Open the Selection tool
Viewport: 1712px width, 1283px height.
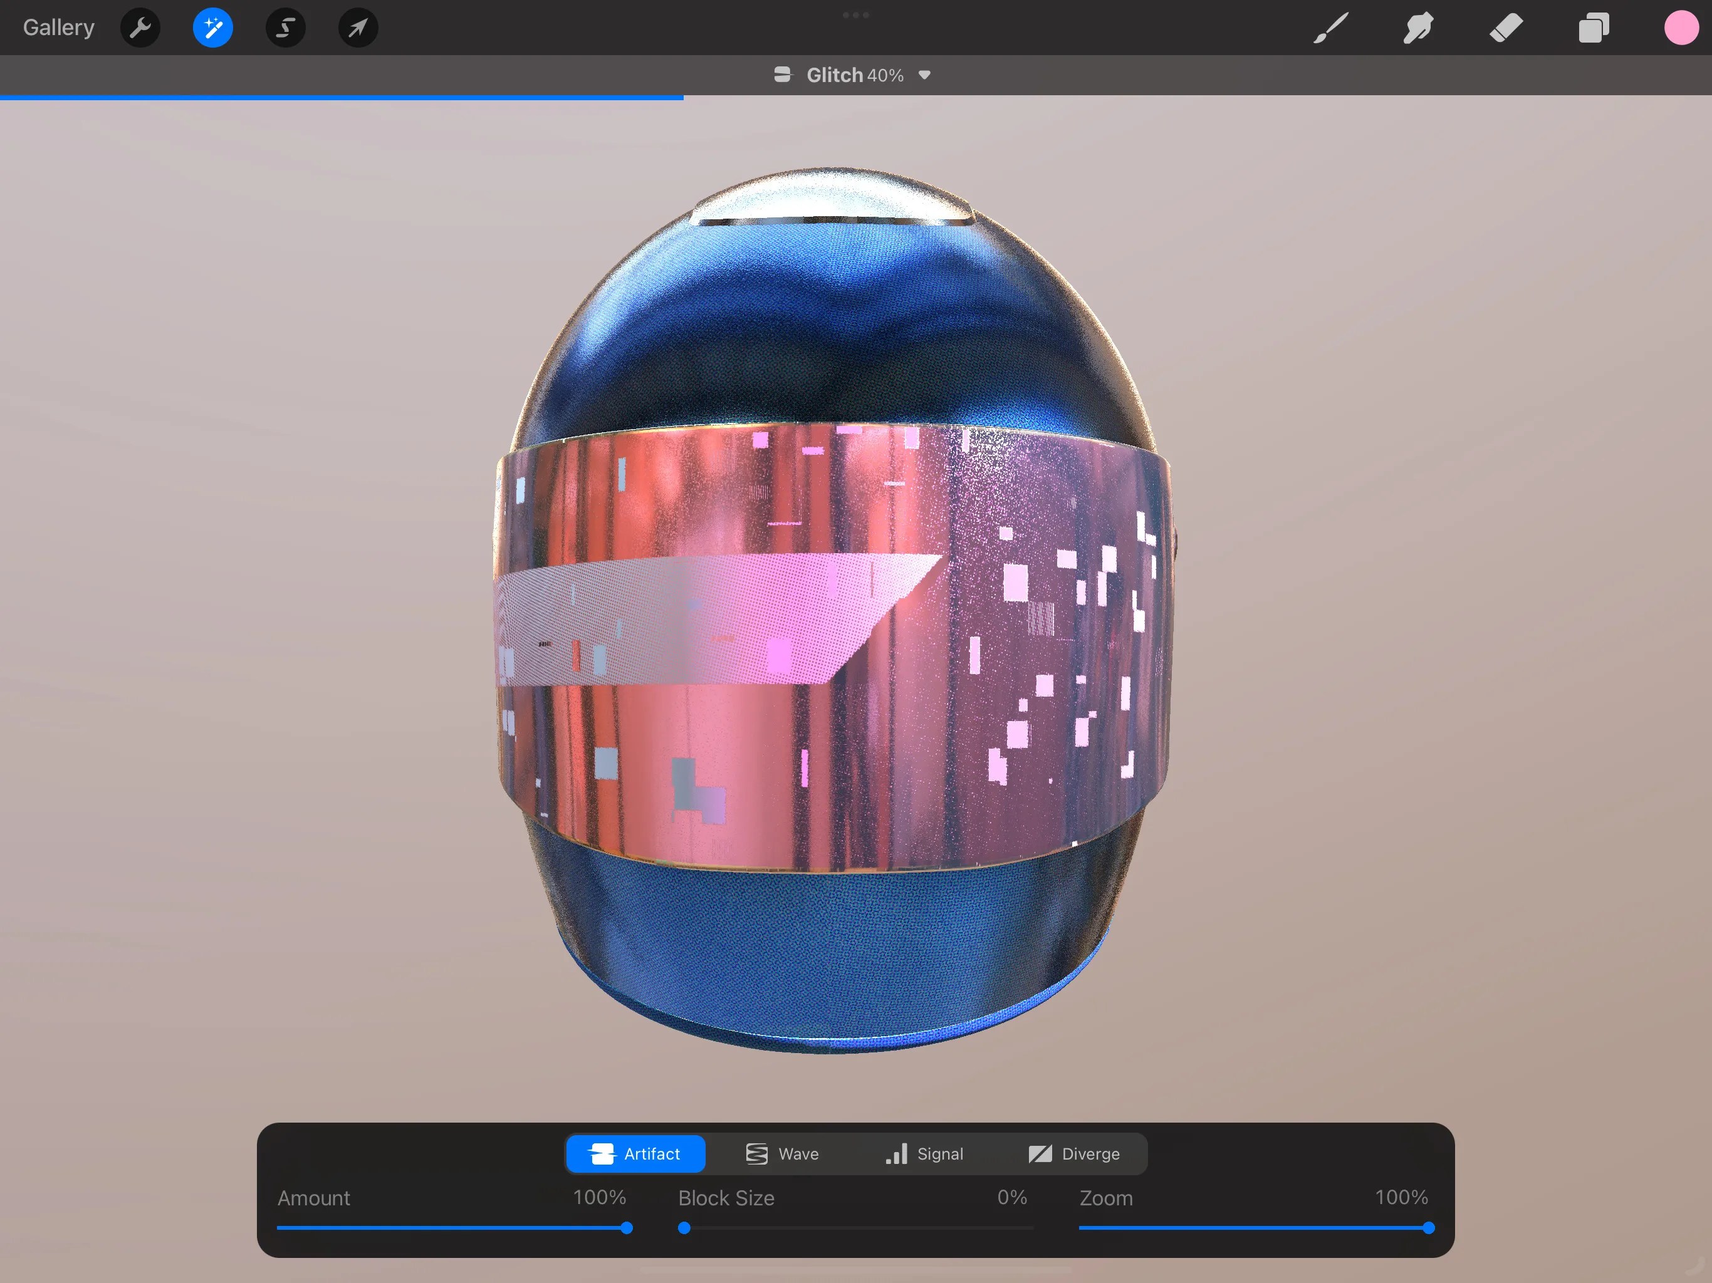point(285,27)
